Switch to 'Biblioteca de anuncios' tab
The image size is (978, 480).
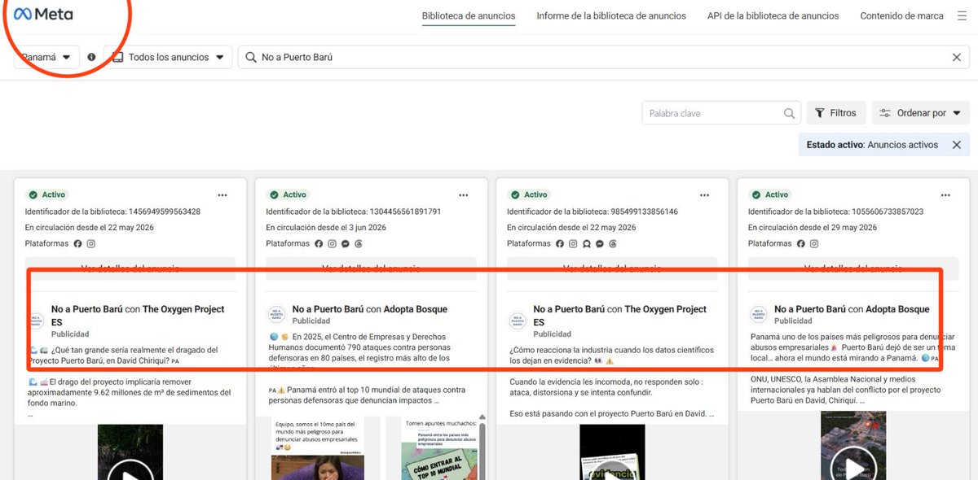[469, 15]
